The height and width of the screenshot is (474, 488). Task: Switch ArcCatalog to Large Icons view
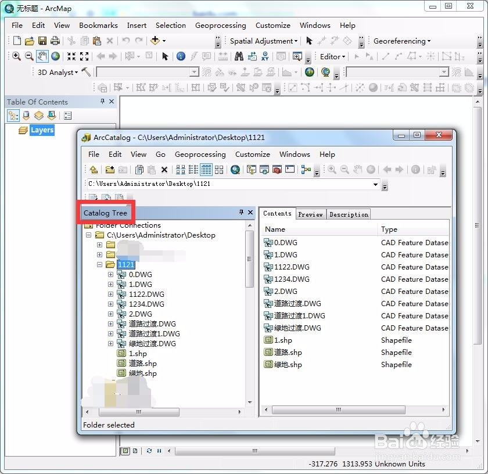click(181, 170)
